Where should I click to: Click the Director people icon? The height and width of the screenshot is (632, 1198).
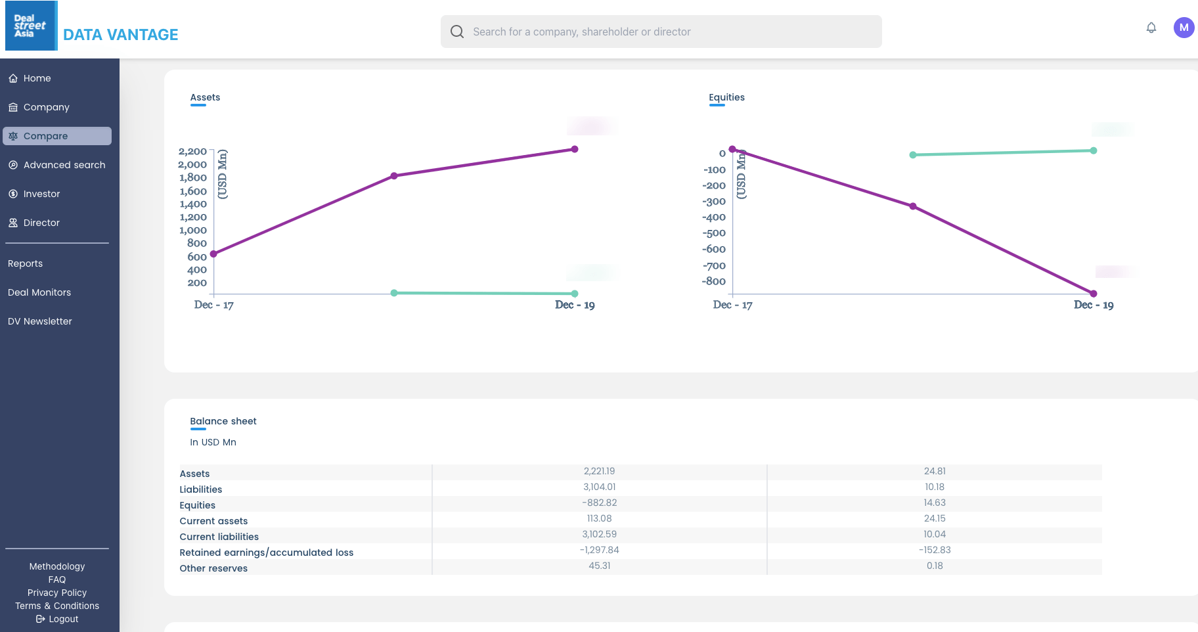[13, 223]
